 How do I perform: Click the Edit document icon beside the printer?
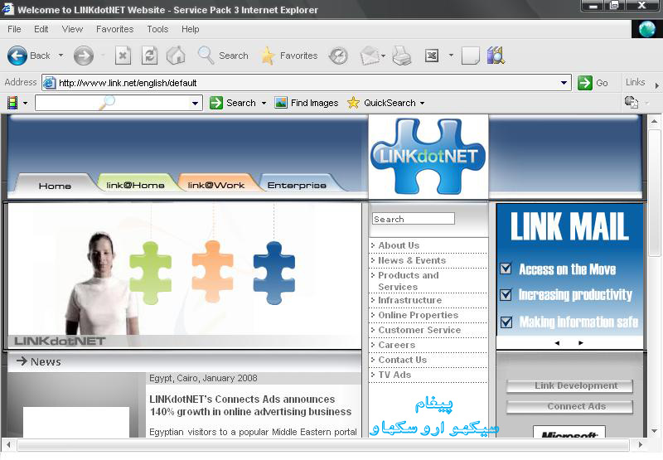coord(432,56)
